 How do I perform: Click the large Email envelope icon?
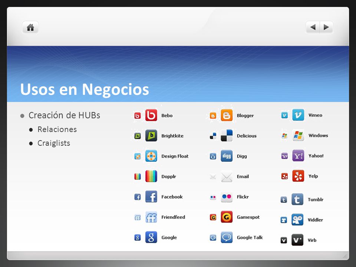pos(227,176)
